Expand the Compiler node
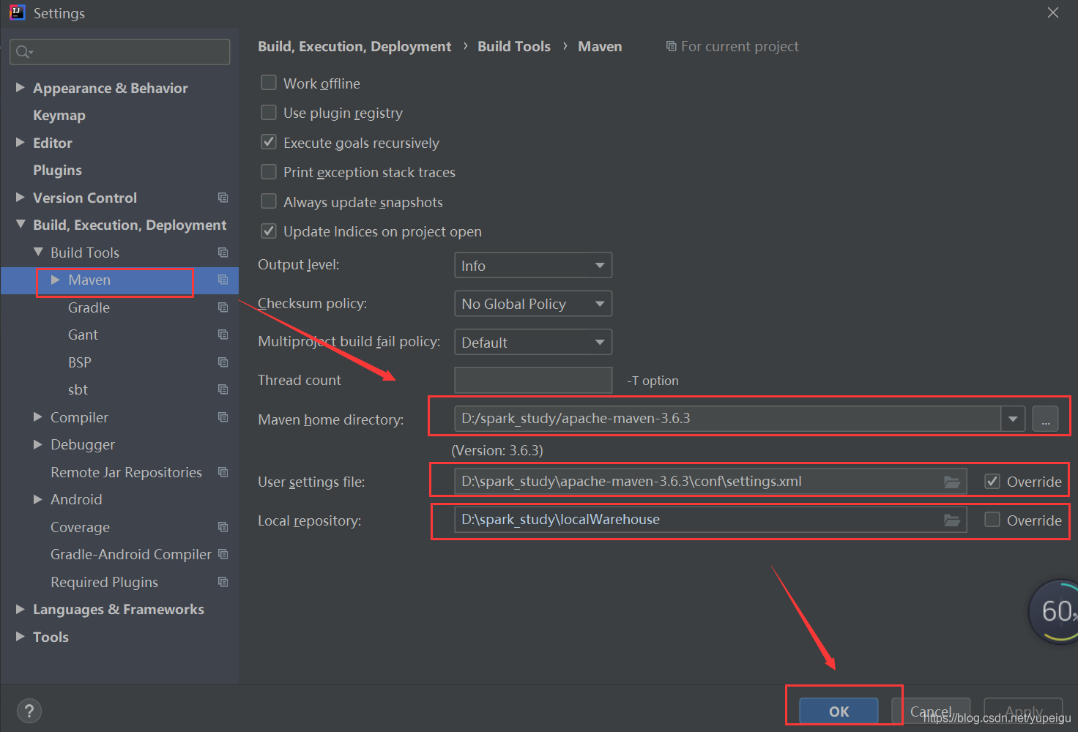The height and width of the screenshot is (732, 1078). [x=38, y=417]
